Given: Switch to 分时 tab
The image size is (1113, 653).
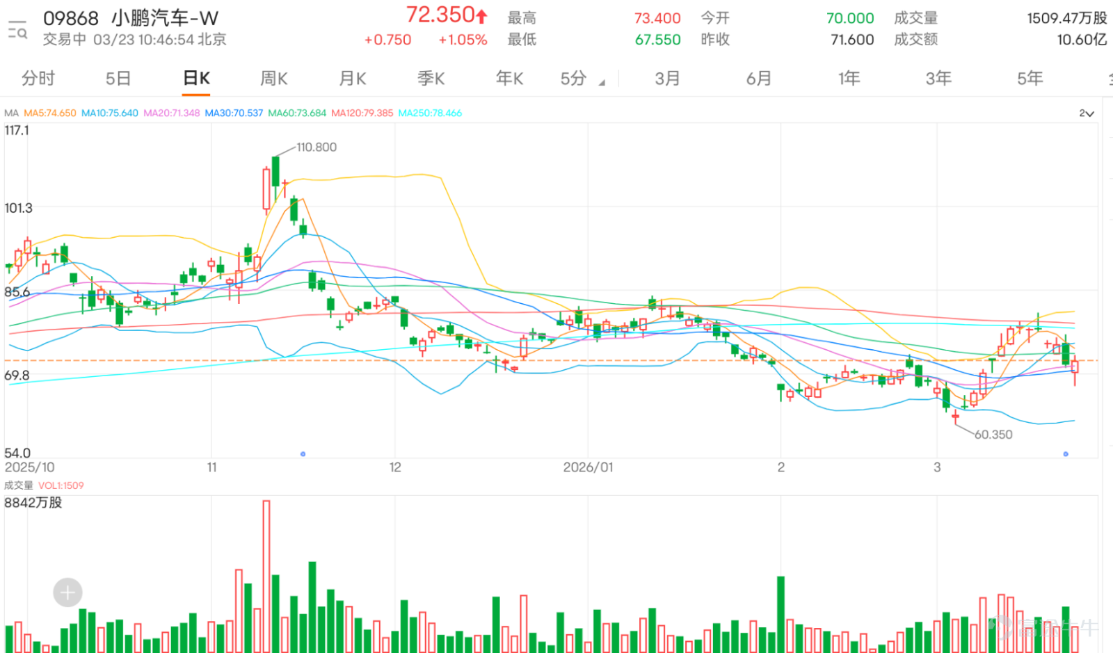Looking at the screenshot, I should click(38, 79).
